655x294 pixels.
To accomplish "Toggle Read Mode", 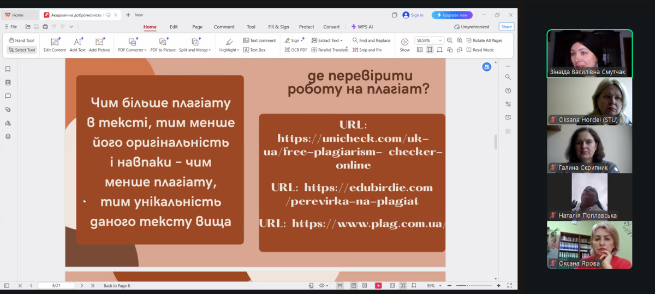I will click(x=480, y=50).
